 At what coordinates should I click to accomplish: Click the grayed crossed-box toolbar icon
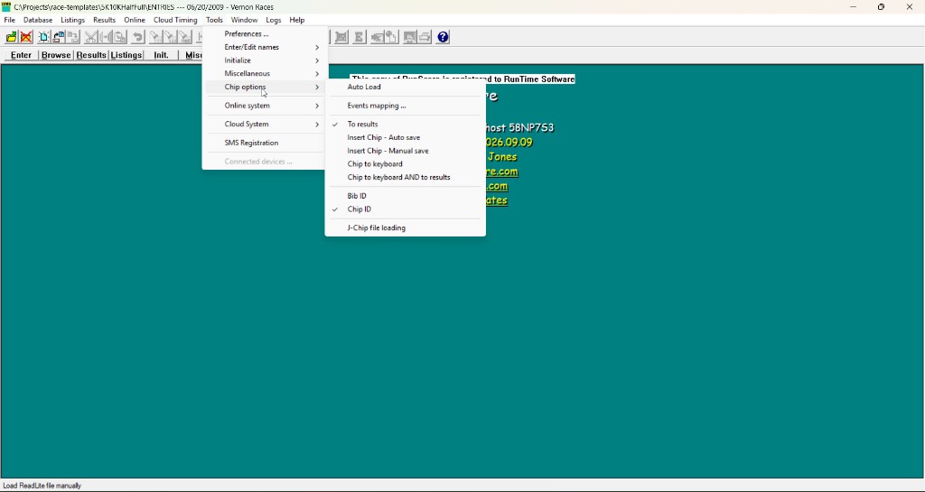pos(341,37)
